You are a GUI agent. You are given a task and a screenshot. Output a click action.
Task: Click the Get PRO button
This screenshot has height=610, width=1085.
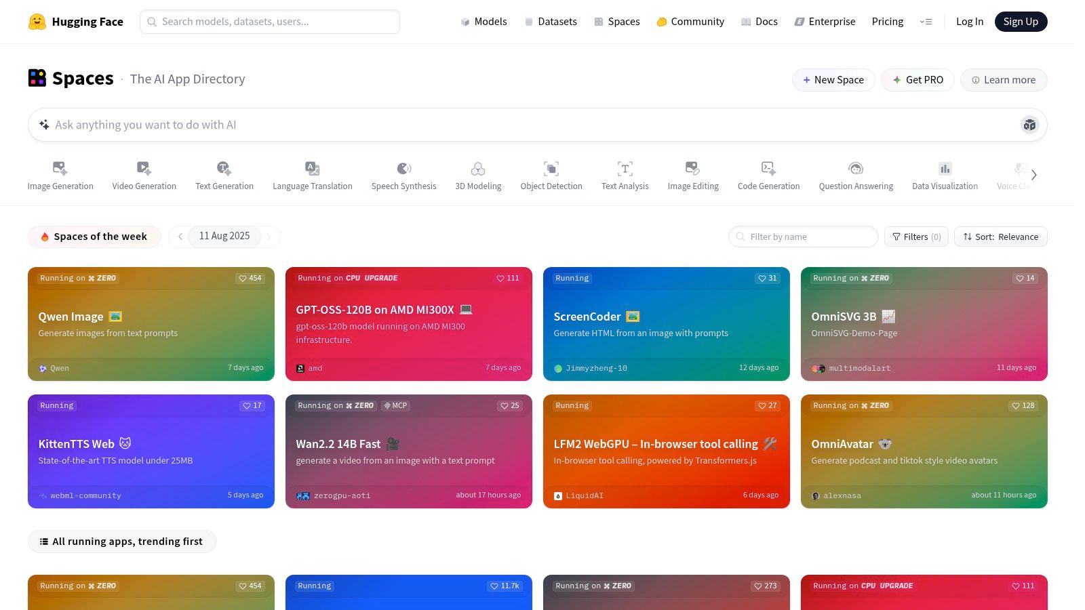(x=918, y=80)
